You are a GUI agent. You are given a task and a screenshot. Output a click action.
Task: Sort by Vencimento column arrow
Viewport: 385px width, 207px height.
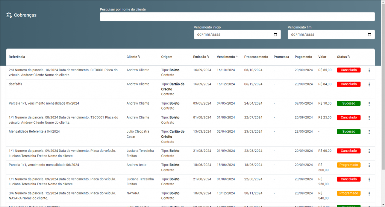(237, 57)
